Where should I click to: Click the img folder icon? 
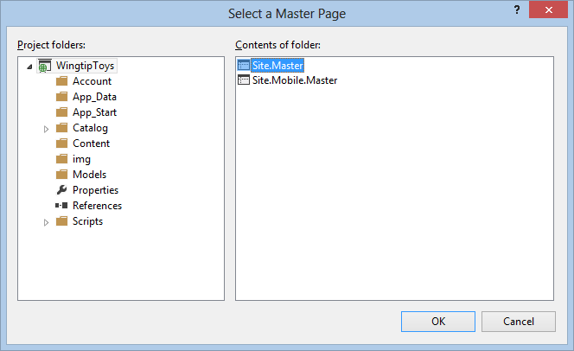61,159
